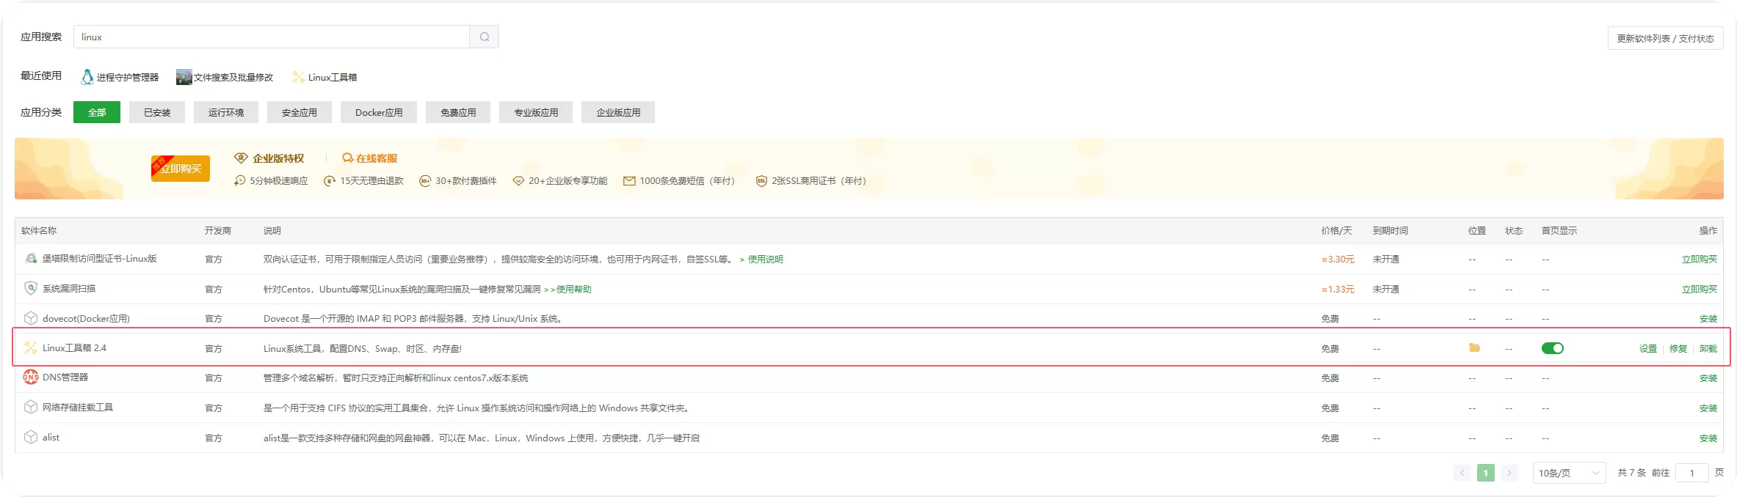Click the 系统漏洞扫描 shield icon

click(x=31, y=288)
